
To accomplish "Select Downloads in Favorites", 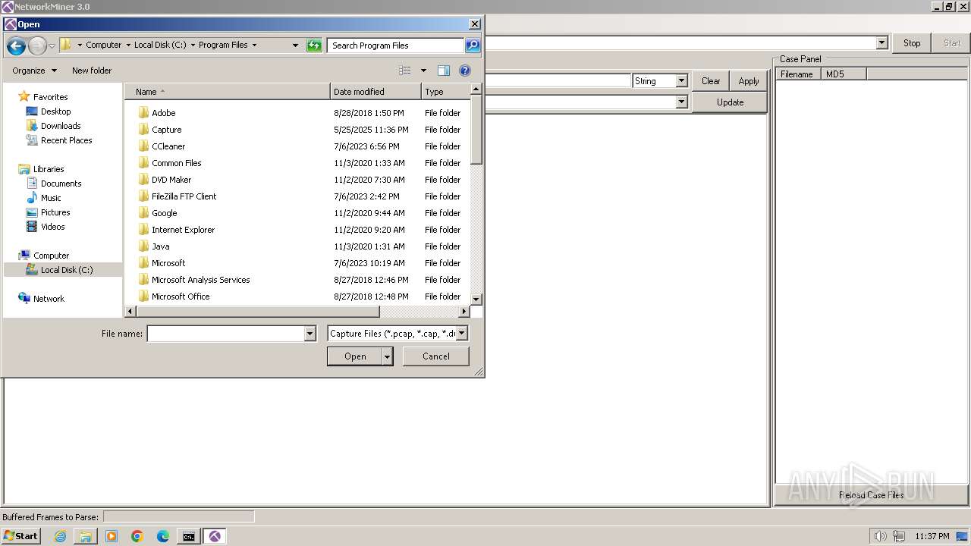I will [60, 126].
